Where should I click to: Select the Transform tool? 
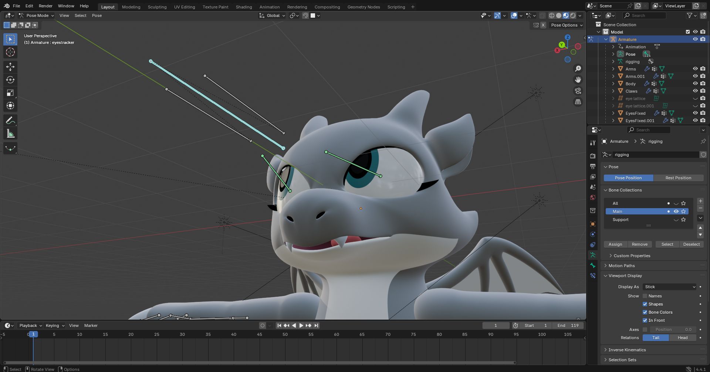pyautogui.click(x=10, y=106)
